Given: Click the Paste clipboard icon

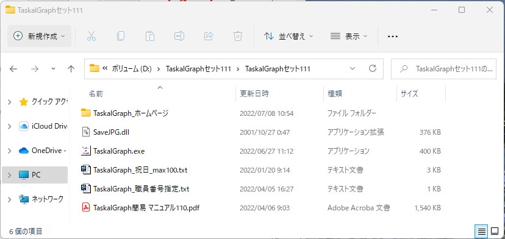Looking at the screenshot, I should coord(150,36).
